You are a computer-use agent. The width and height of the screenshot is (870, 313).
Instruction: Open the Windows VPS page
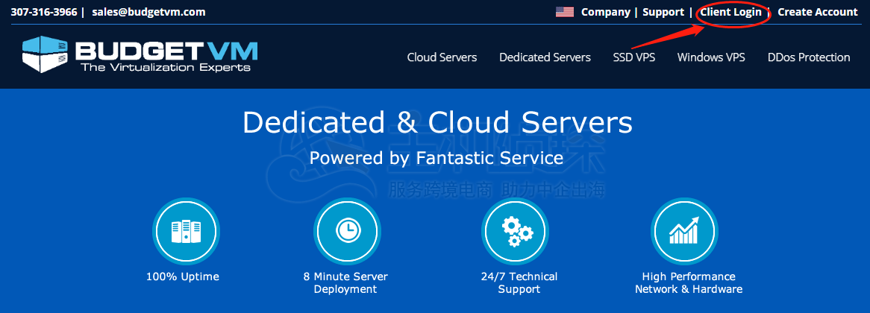point(710,57)
